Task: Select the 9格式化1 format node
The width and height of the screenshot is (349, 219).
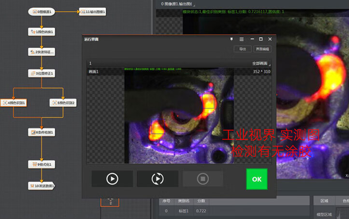Action: [42, 164]
